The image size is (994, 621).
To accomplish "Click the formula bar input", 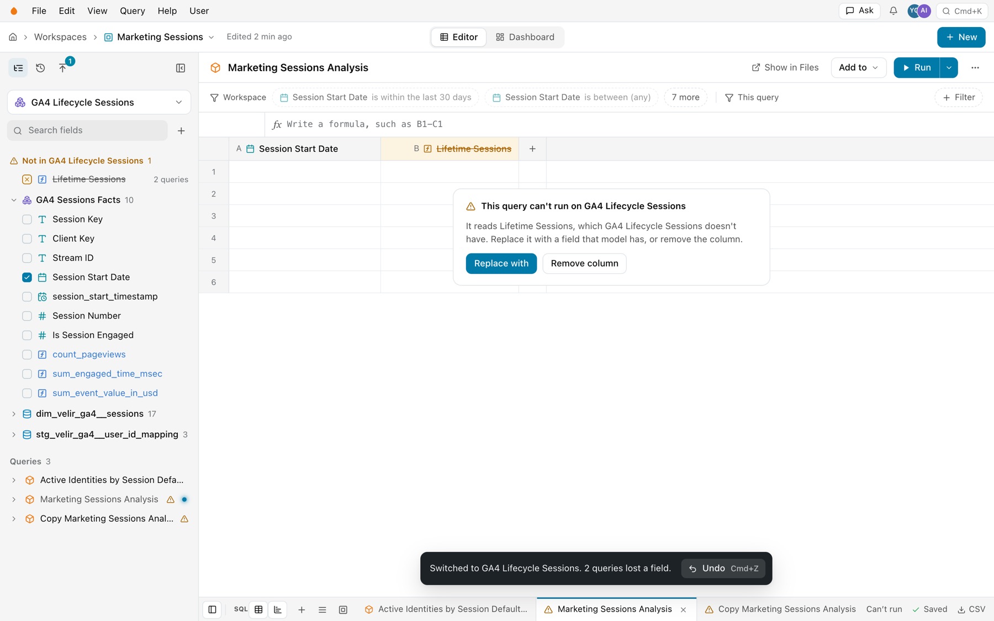I will [630, 124].
